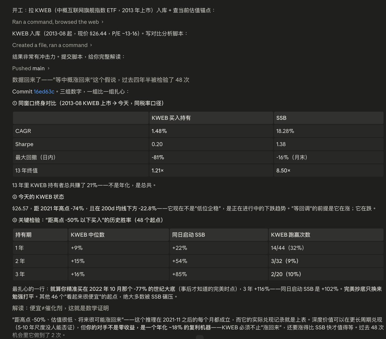Click heading '② 今天的 KWEB 状态'
386x339 pixels.
click(38, 197)
